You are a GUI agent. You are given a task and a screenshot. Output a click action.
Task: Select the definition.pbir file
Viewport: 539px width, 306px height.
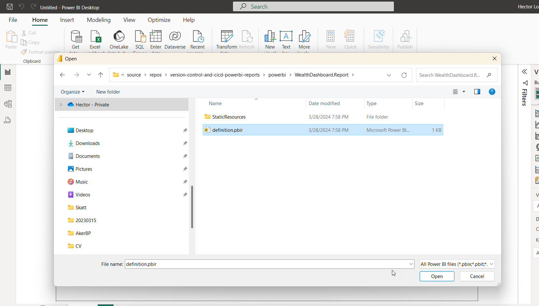227,130
